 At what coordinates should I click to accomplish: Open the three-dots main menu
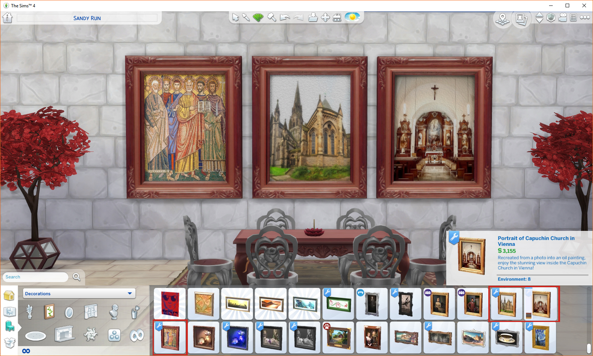click(585, 17)
